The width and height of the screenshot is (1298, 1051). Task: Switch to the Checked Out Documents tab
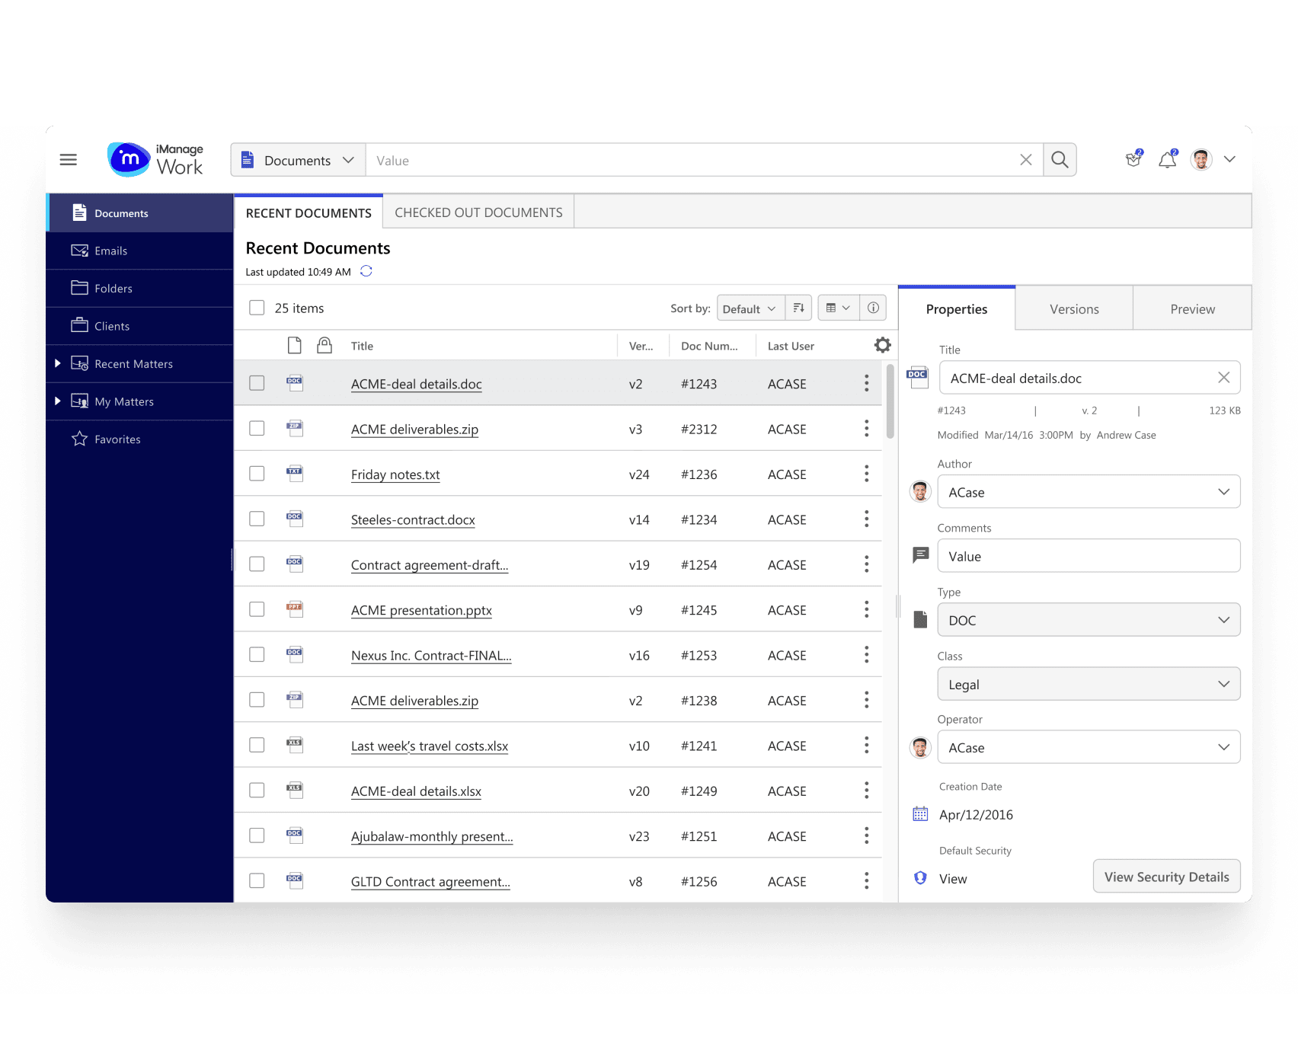click(478, 212)
